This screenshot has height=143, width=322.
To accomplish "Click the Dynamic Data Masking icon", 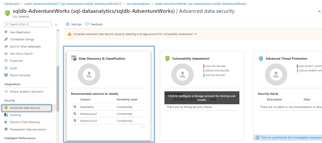I will coord(6,122).
